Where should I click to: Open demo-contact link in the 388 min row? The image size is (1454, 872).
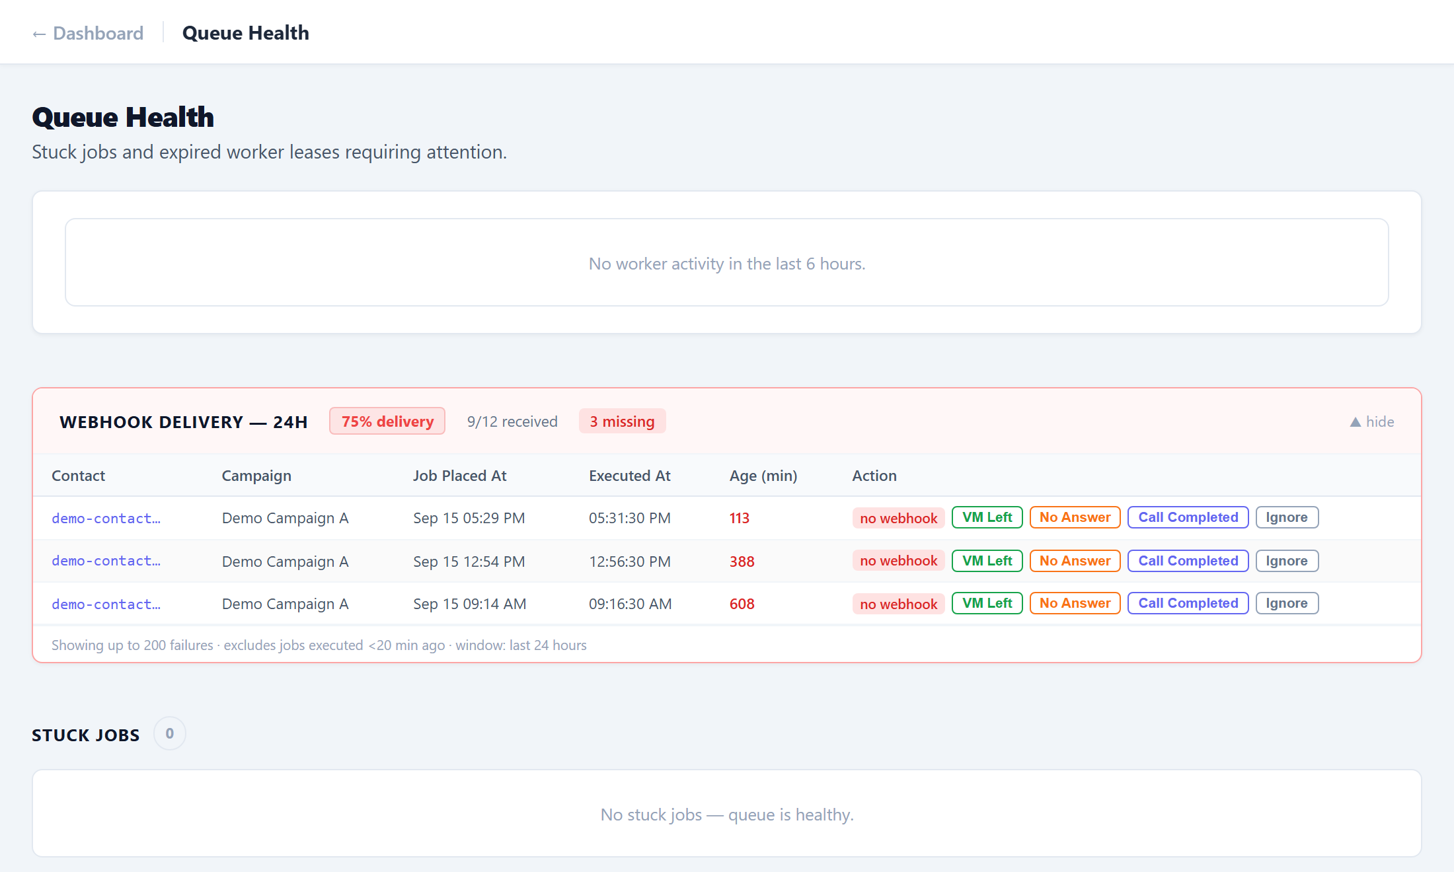[x=106, y=561]
